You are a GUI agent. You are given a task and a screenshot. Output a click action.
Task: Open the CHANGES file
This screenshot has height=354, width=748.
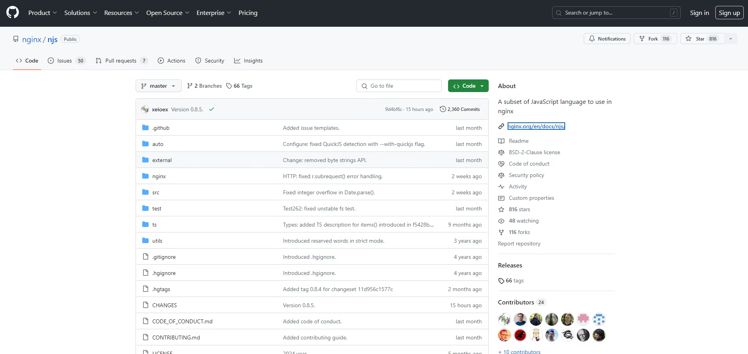click(x=164, y=305)
